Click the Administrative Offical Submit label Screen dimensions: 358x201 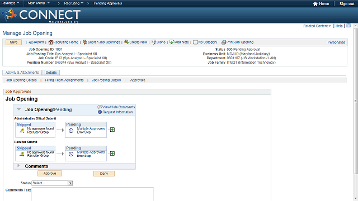pos(35,118)
